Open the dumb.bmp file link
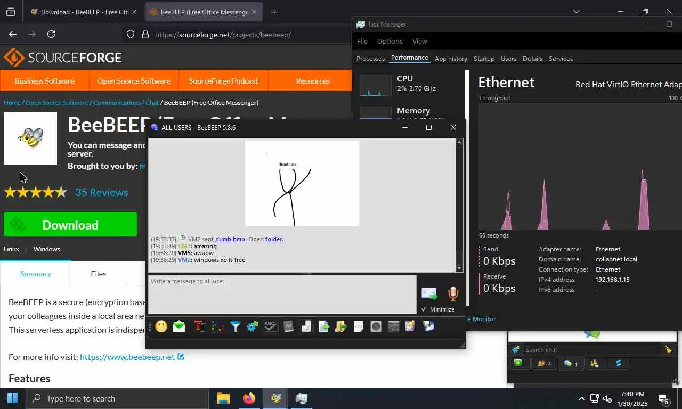 pyautogui.click(x=230, y=239)
